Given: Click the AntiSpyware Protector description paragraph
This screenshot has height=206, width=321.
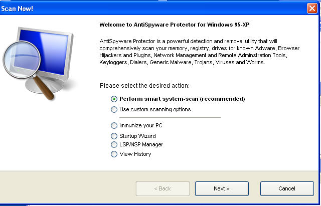Looking at the screenshot, I should pos(200,52).
